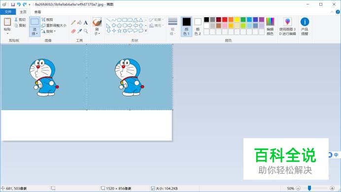Click the 复制 (Copy) button
This screenshot has height=192, width=341.
click(20, 25)
